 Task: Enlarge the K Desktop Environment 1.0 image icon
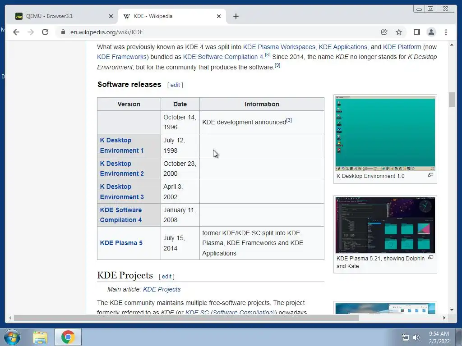point(430,175)
